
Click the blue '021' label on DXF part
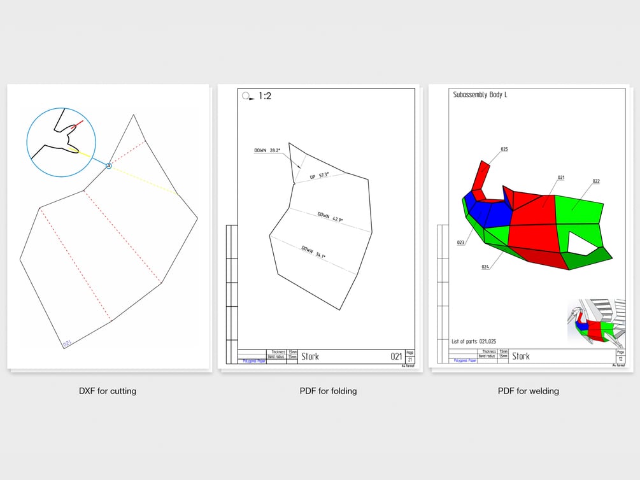coord(67,343)
